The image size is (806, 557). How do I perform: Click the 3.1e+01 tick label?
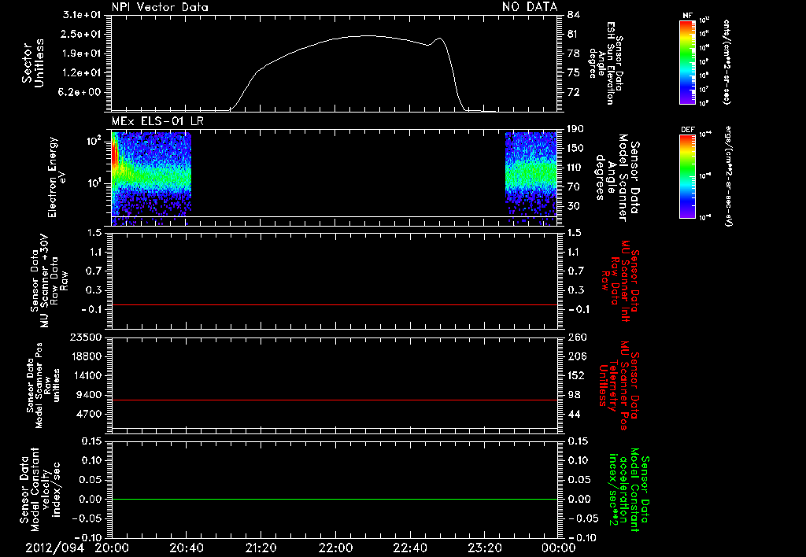click(x=82, y=15)
